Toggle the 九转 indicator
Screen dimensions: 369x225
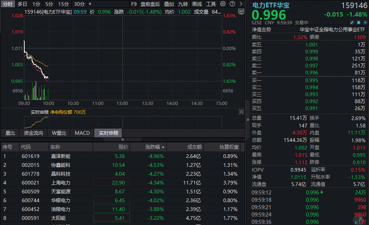pos(183,4)
